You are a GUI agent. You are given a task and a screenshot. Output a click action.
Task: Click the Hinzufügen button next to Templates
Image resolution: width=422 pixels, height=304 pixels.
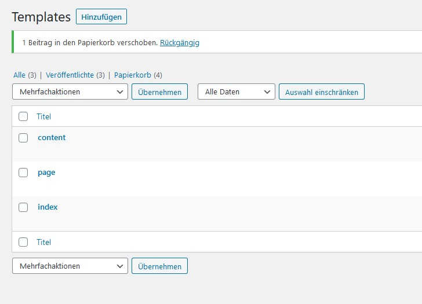click(x=101, y=17)
